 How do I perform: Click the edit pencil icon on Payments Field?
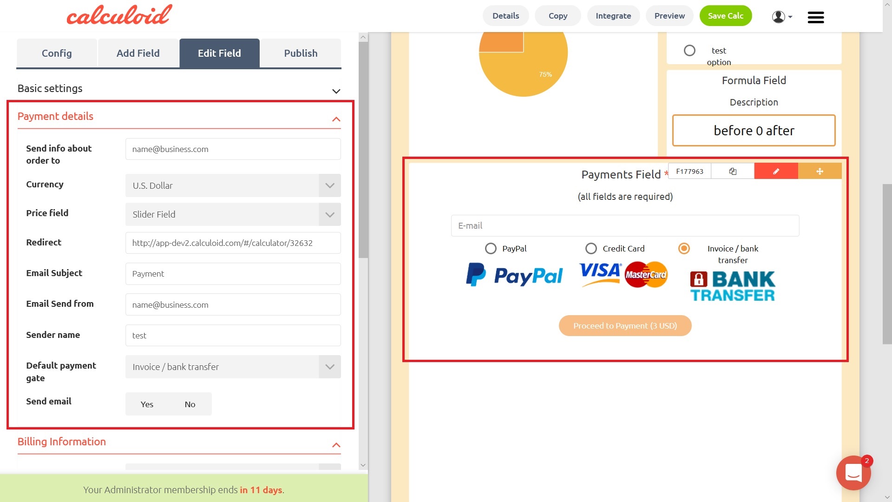click(x=776, y=171)
